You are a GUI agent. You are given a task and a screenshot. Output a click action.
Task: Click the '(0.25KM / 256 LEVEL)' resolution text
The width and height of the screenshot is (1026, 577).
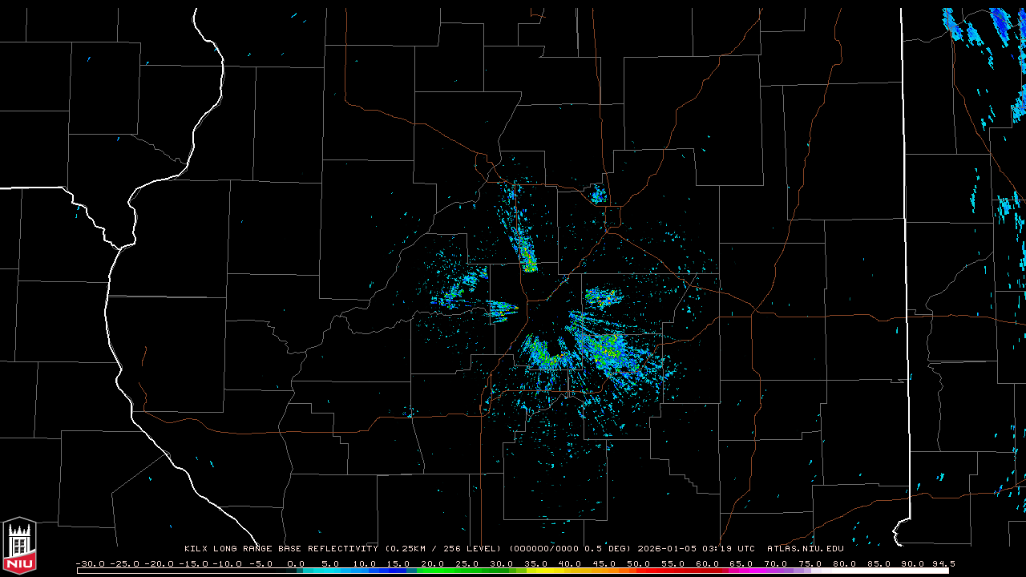tap(443, 549)
